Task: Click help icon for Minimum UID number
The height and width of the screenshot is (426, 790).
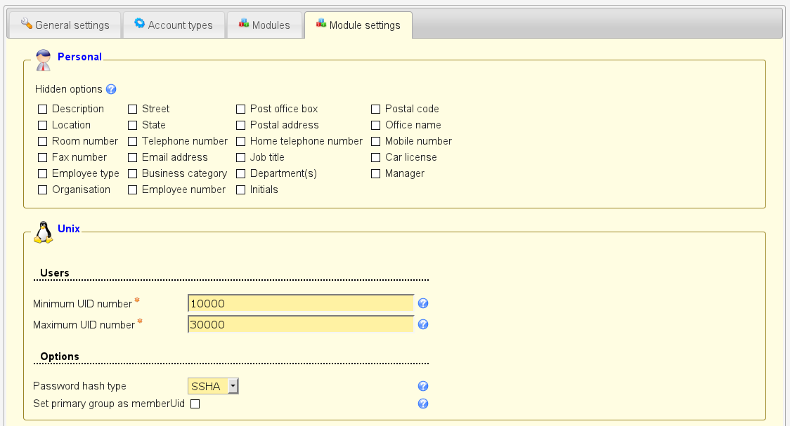Action: 423,303
